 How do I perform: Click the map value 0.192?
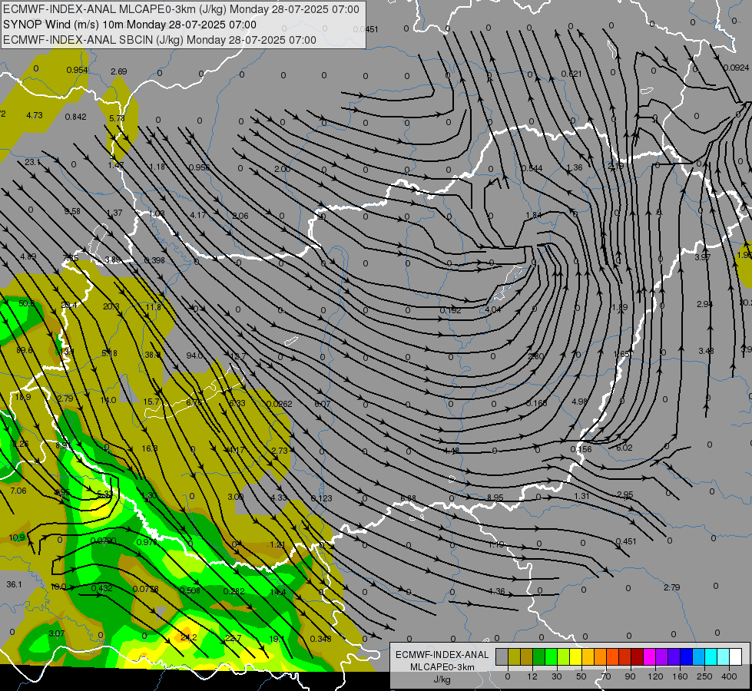click(x=450, y=310)
